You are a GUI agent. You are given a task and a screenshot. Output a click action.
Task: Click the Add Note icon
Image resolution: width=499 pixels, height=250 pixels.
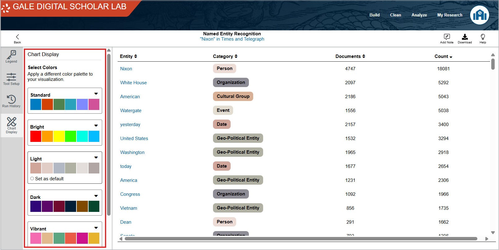[447, 37]
